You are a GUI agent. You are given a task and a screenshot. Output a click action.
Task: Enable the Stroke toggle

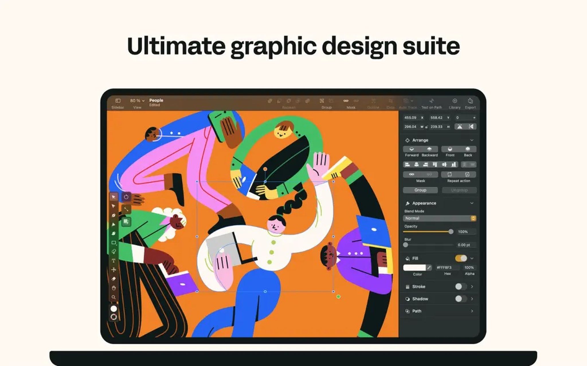point(461,286)
